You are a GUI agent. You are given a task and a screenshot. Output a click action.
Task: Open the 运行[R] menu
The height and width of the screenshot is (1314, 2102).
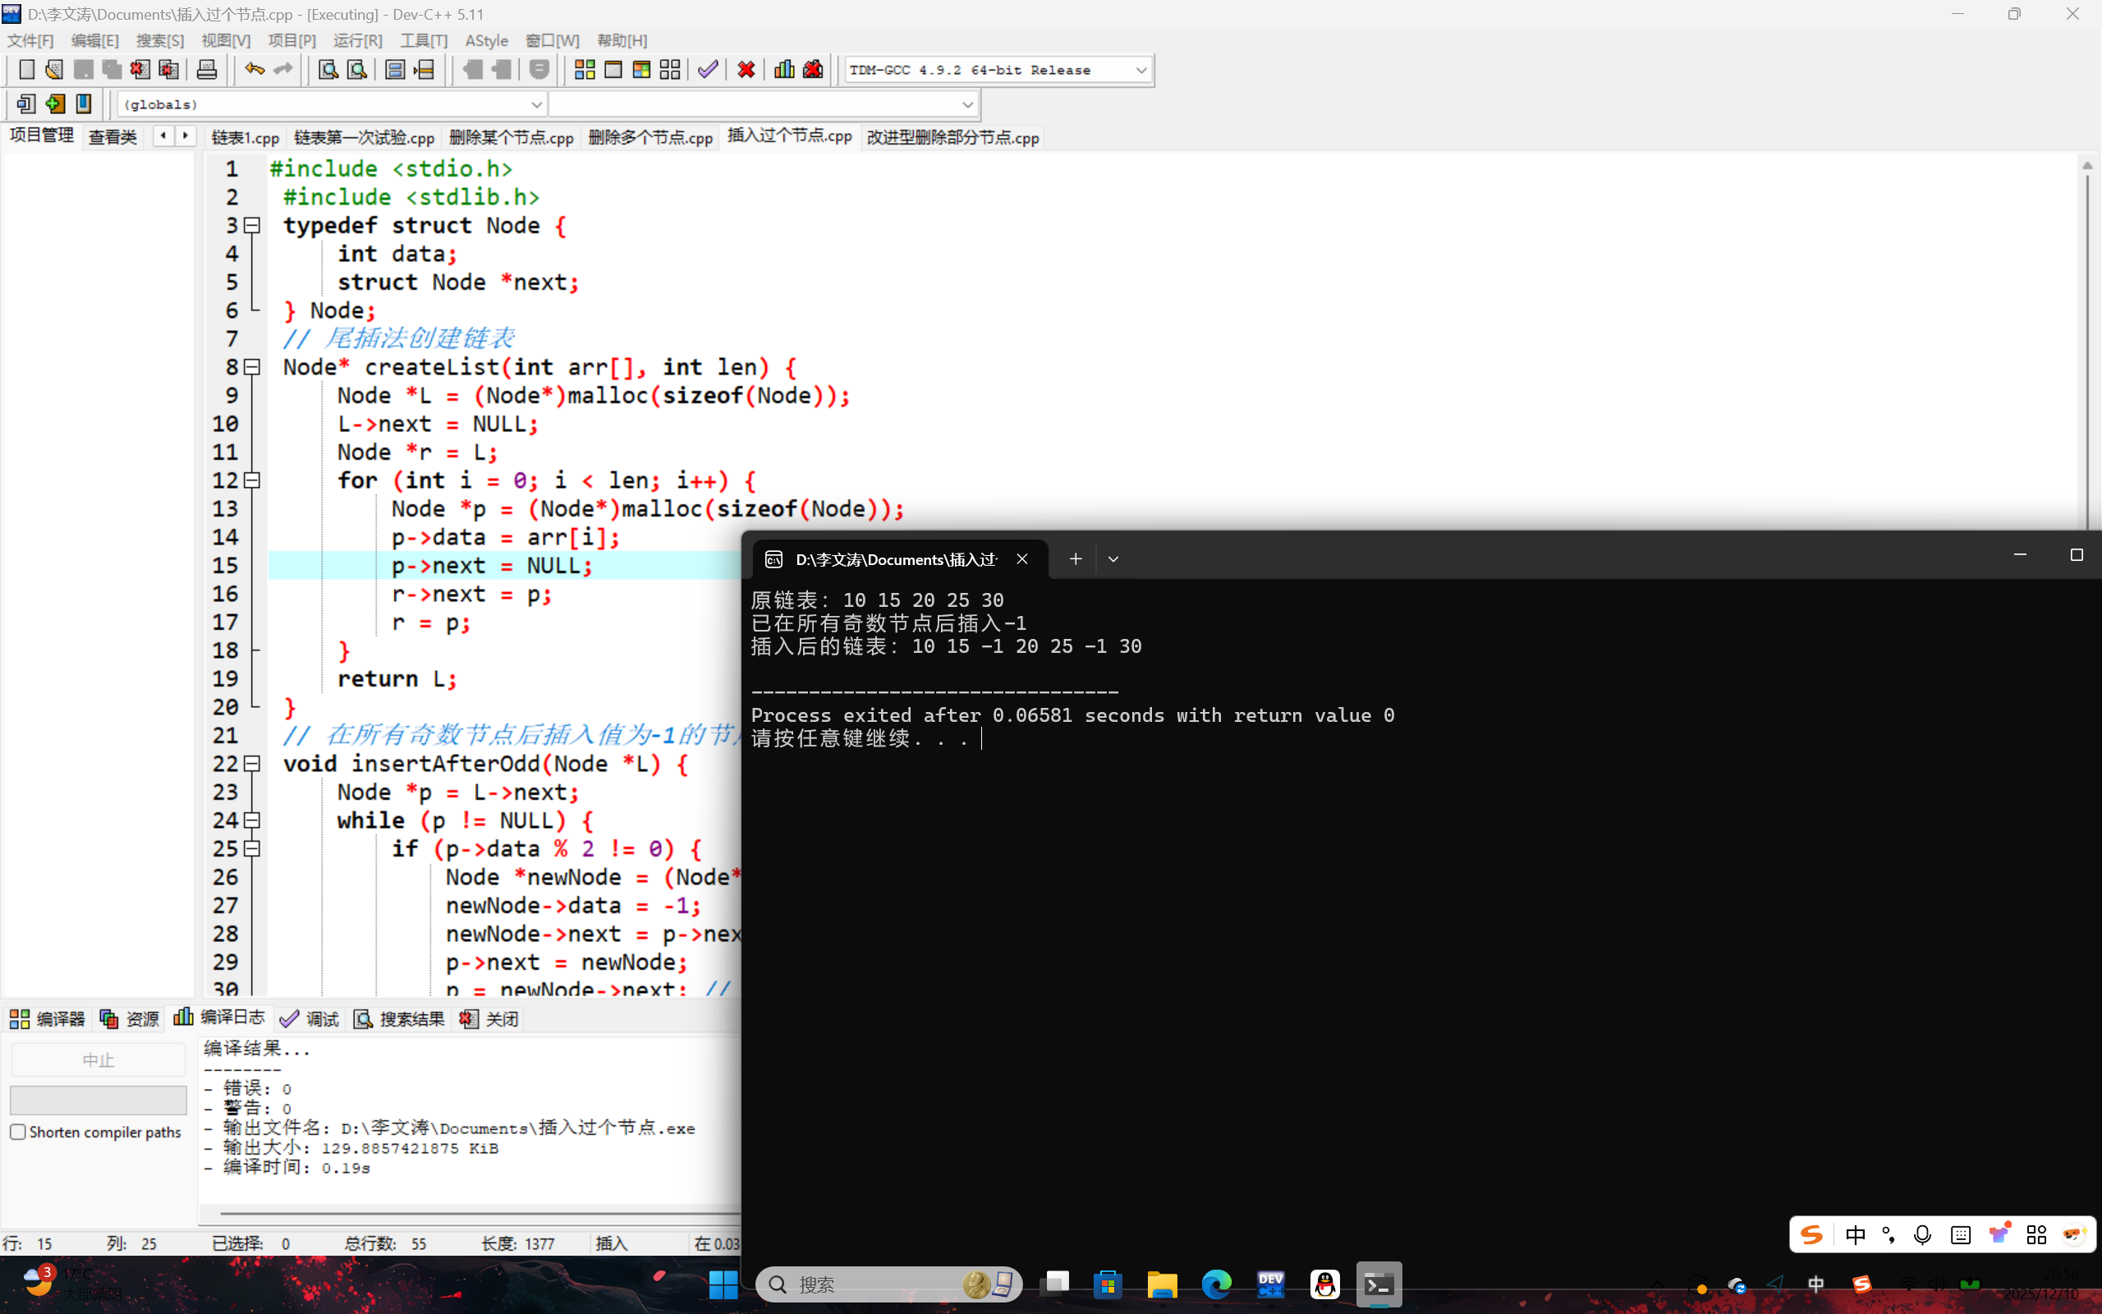[x=357, y=41]
